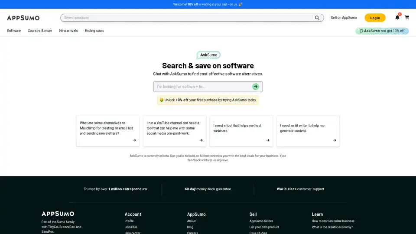This screenshot has height=234, width=416.
Task: Click the search magnifier icon
Action: tap(317, 18)
